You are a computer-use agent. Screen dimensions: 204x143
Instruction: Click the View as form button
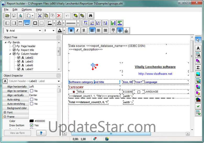click(x=18, y=133)
